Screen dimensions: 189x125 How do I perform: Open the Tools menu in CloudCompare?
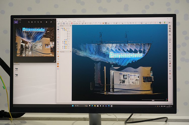[x=66, y=21]
